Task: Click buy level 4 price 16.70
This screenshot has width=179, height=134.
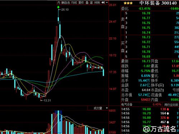Action: 146,52
